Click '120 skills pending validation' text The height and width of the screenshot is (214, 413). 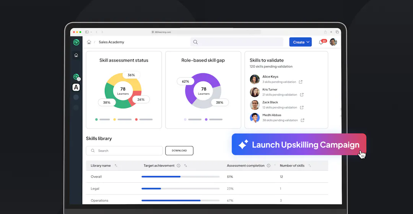point(271,66)
